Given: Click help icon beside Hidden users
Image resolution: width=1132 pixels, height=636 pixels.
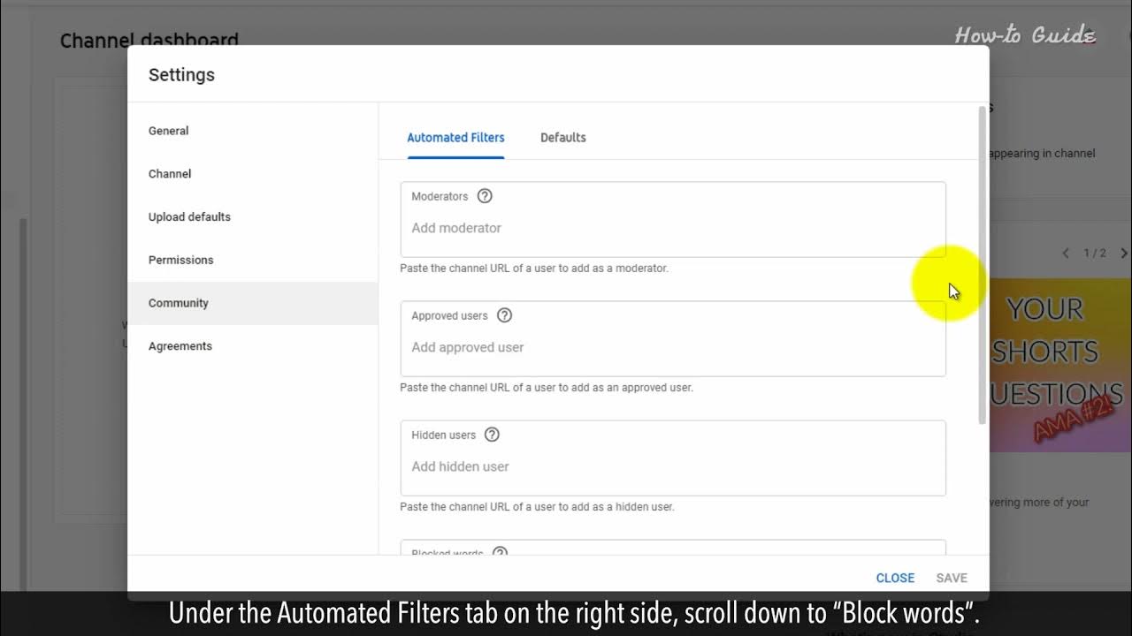Looking at the screenshot, I should click(493, 435).
